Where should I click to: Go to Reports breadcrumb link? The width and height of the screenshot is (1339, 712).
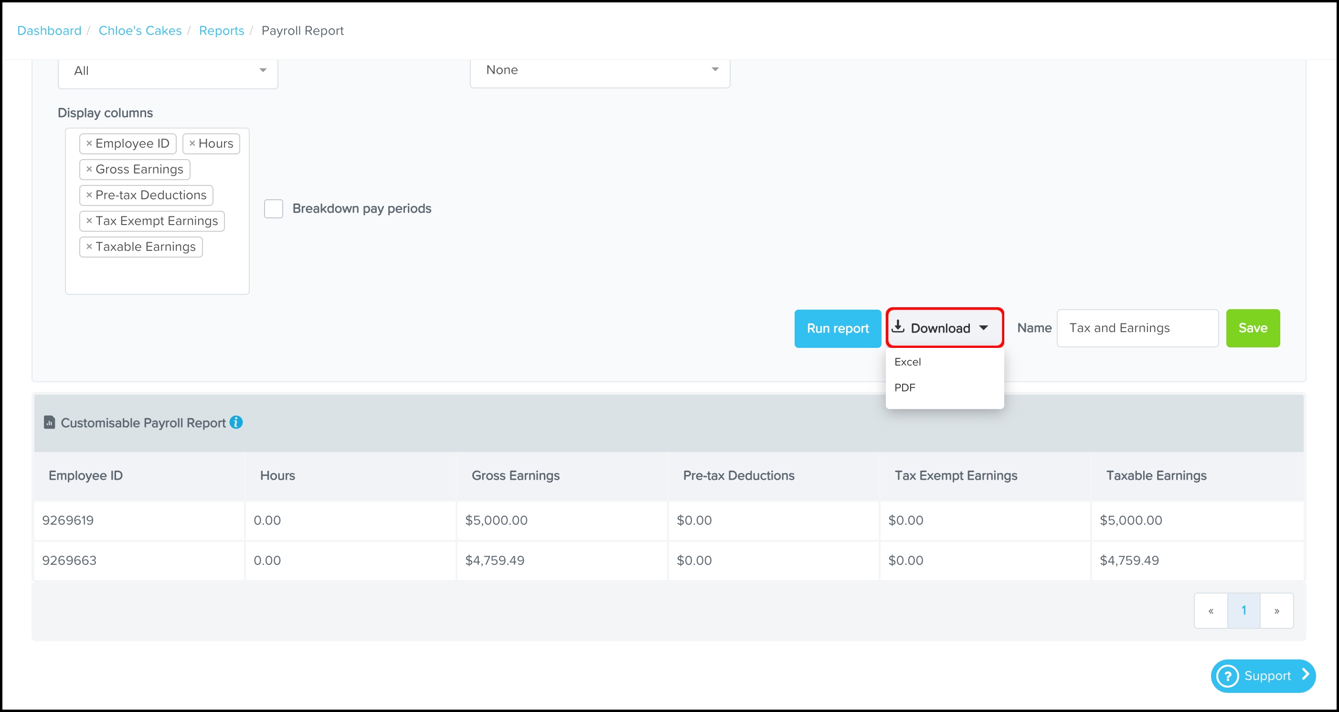pyautogui.click(x=222, y=31)
